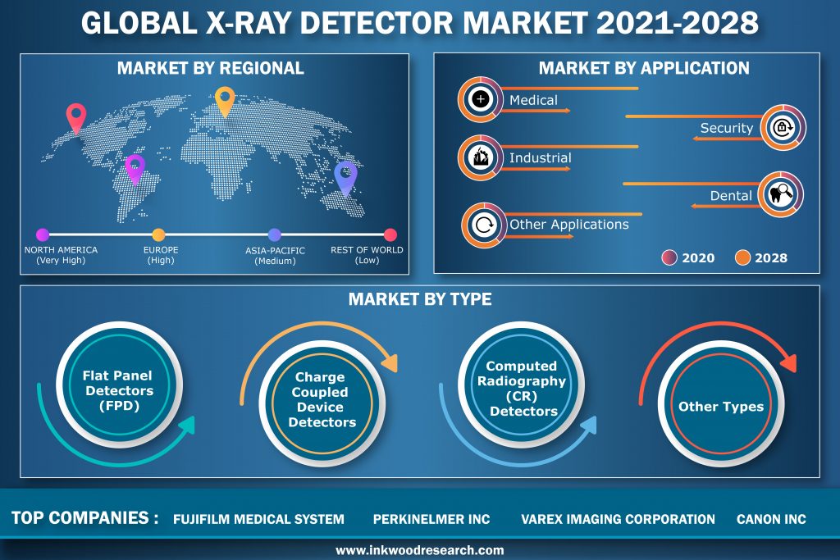Click the purple Australia map pin
Viewport: 840px width, 560px height.
coord(345,178)
